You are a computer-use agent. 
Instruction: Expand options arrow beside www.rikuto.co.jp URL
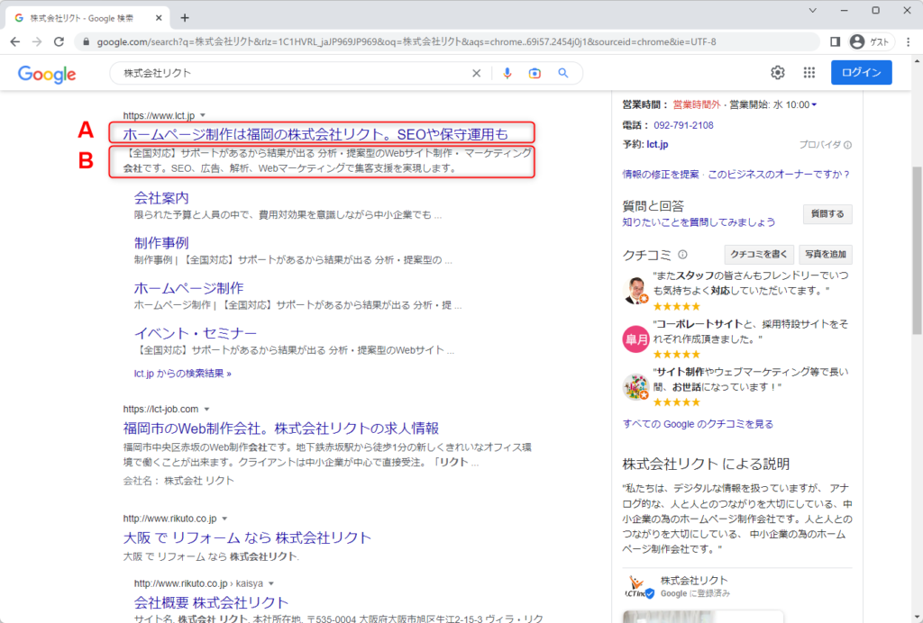pos(224,519)
